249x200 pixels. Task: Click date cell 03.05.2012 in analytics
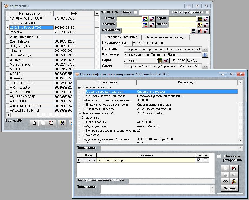pyautogui.click(x=88, y=160)
